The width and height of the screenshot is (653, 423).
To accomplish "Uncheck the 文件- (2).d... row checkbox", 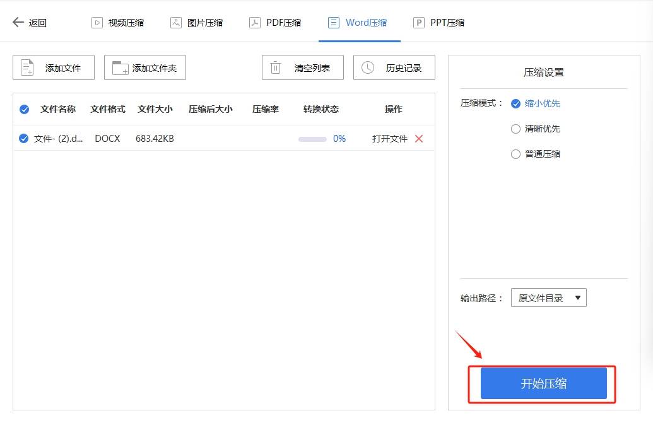I will coord(24,139).
